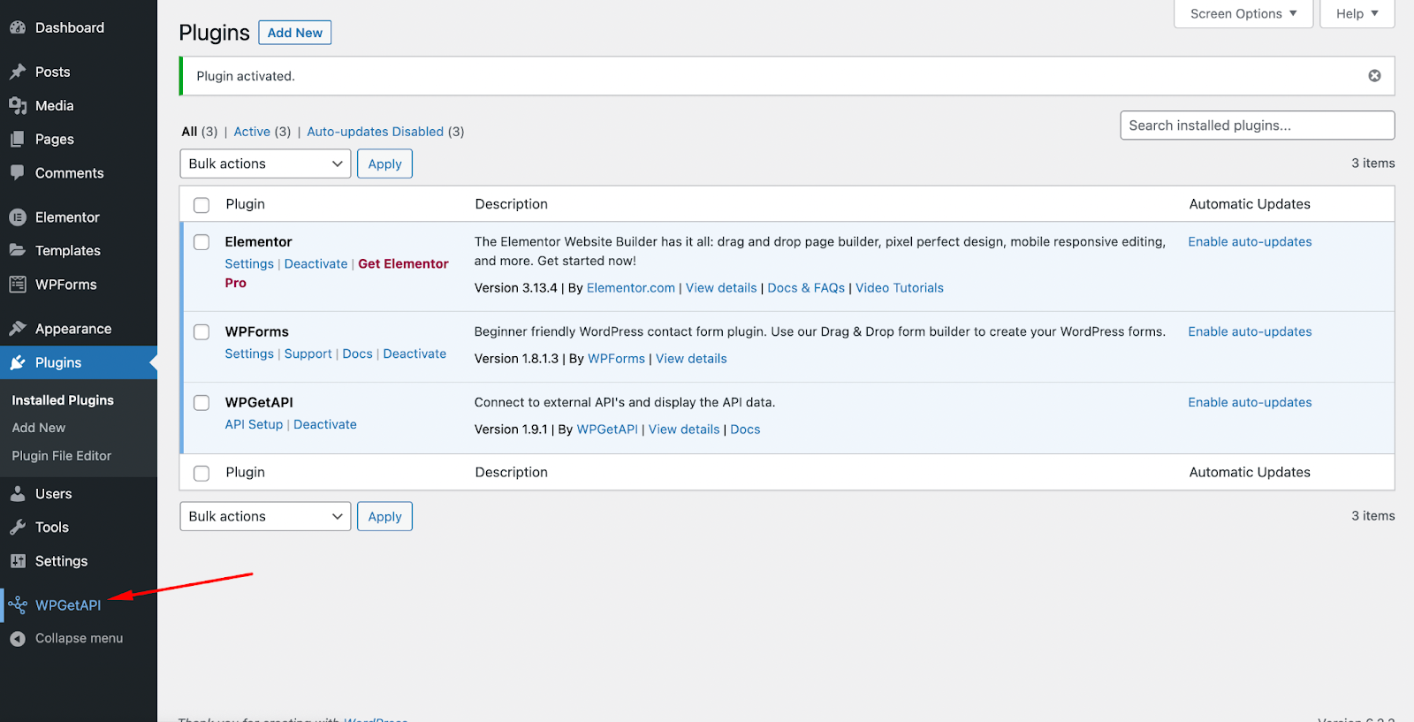
Task: Enable auto-updates for WPGetAPI
Action: pyautogui.click(x=1250, y=402)
